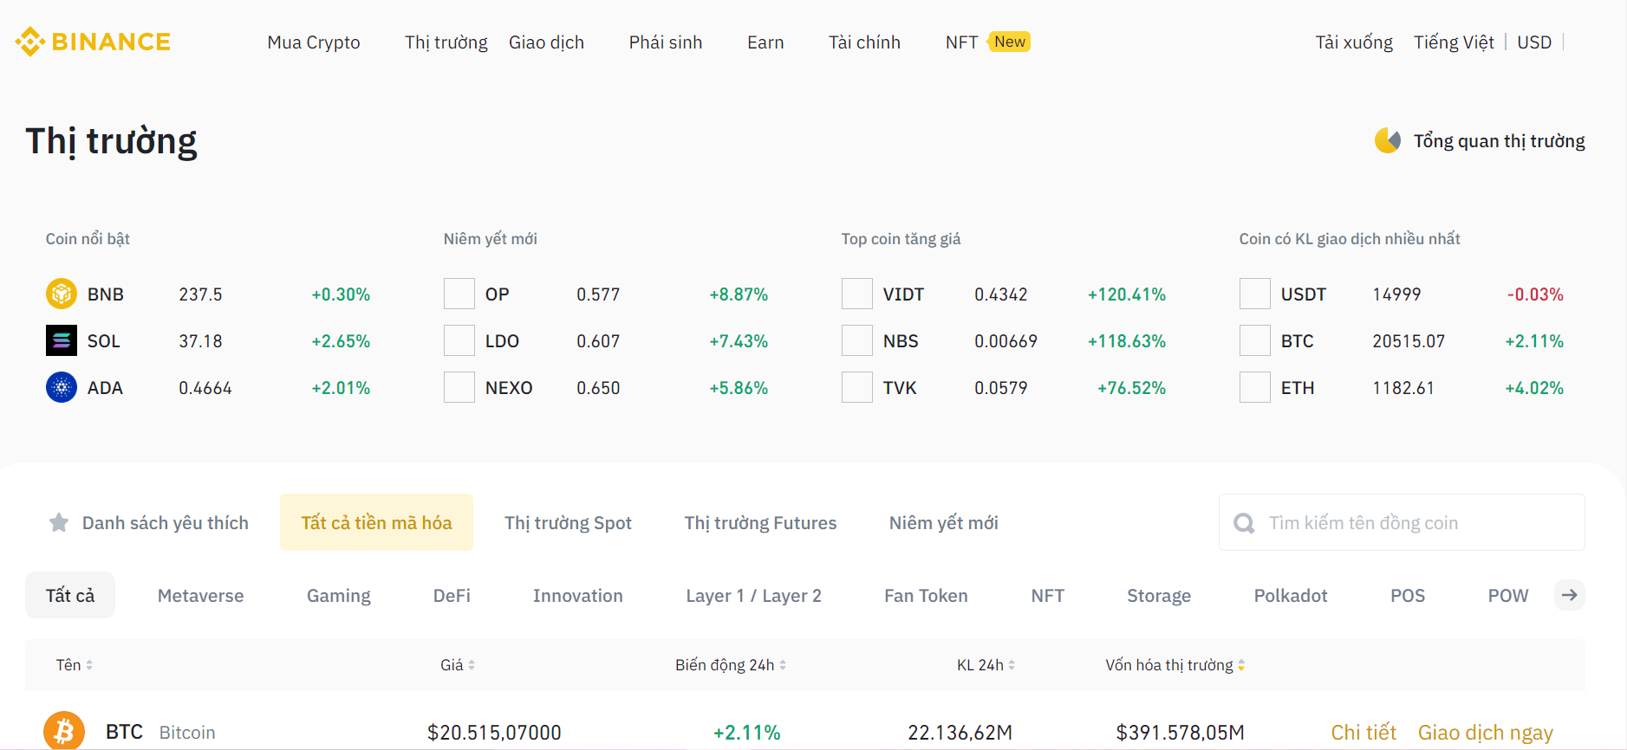Switch to Danh sách yêu thích tab
Image resolution: width=1627 pixels, height=750 pixels.
(x=148, y=522)
